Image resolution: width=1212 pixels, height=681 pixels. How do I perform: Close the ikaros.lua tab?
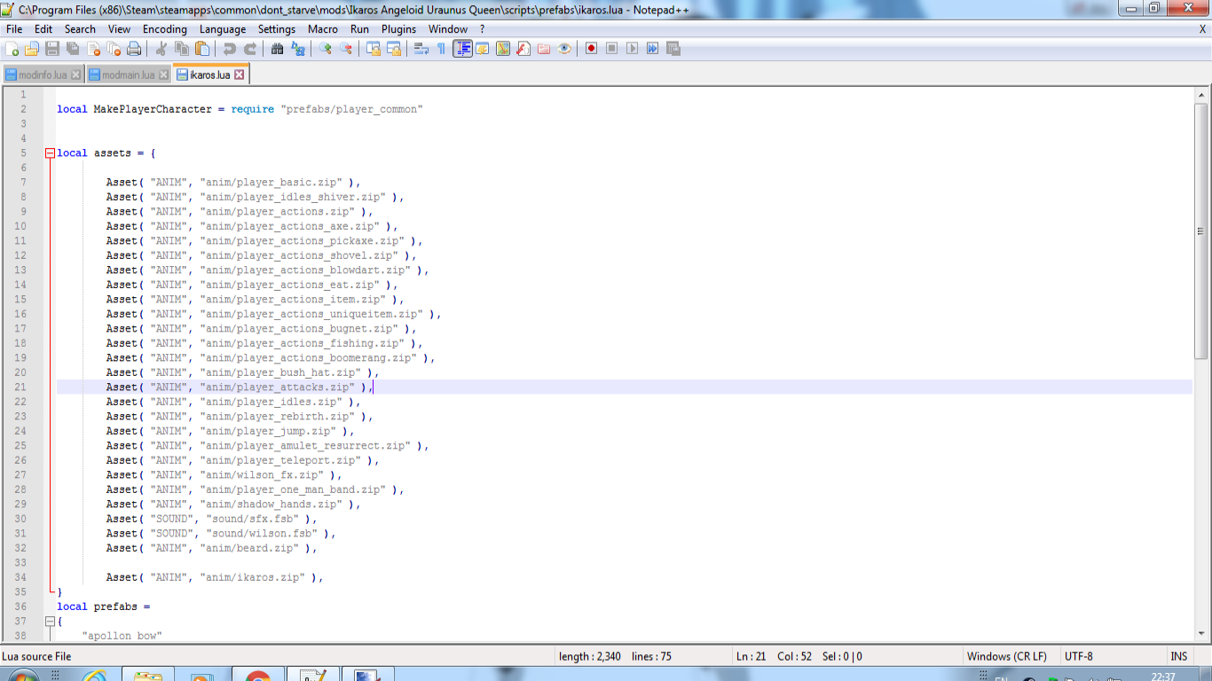(x=239, y=75)
